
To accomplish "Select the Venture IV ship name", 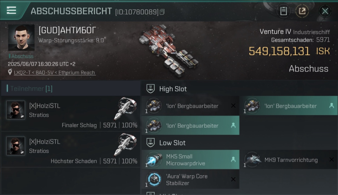I will (x=275, y=32).
